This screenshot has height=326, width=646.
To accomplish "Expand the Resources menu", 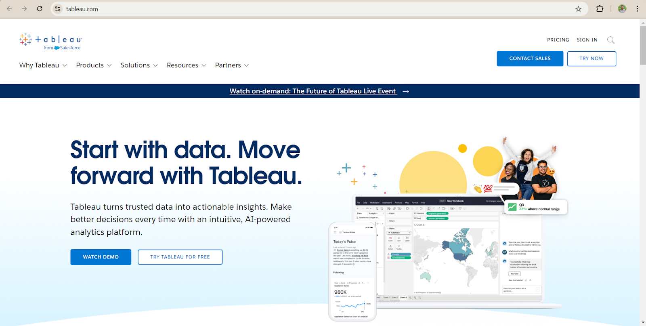I will [x=187, y=65].
